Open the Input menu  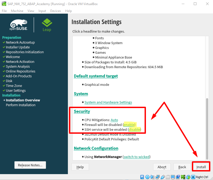42,11
